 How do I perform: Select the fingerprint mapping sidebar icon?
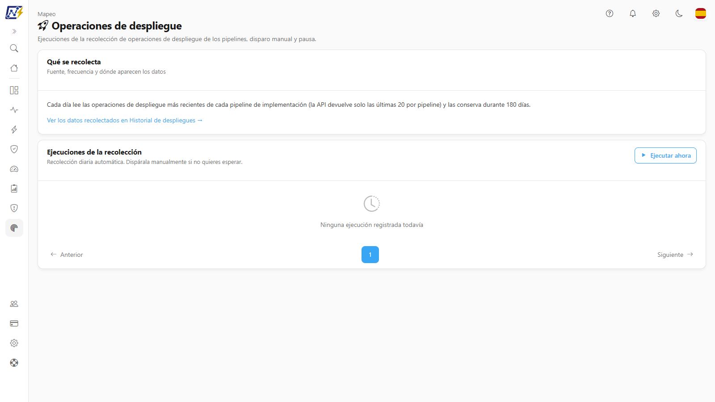[14, 228]
